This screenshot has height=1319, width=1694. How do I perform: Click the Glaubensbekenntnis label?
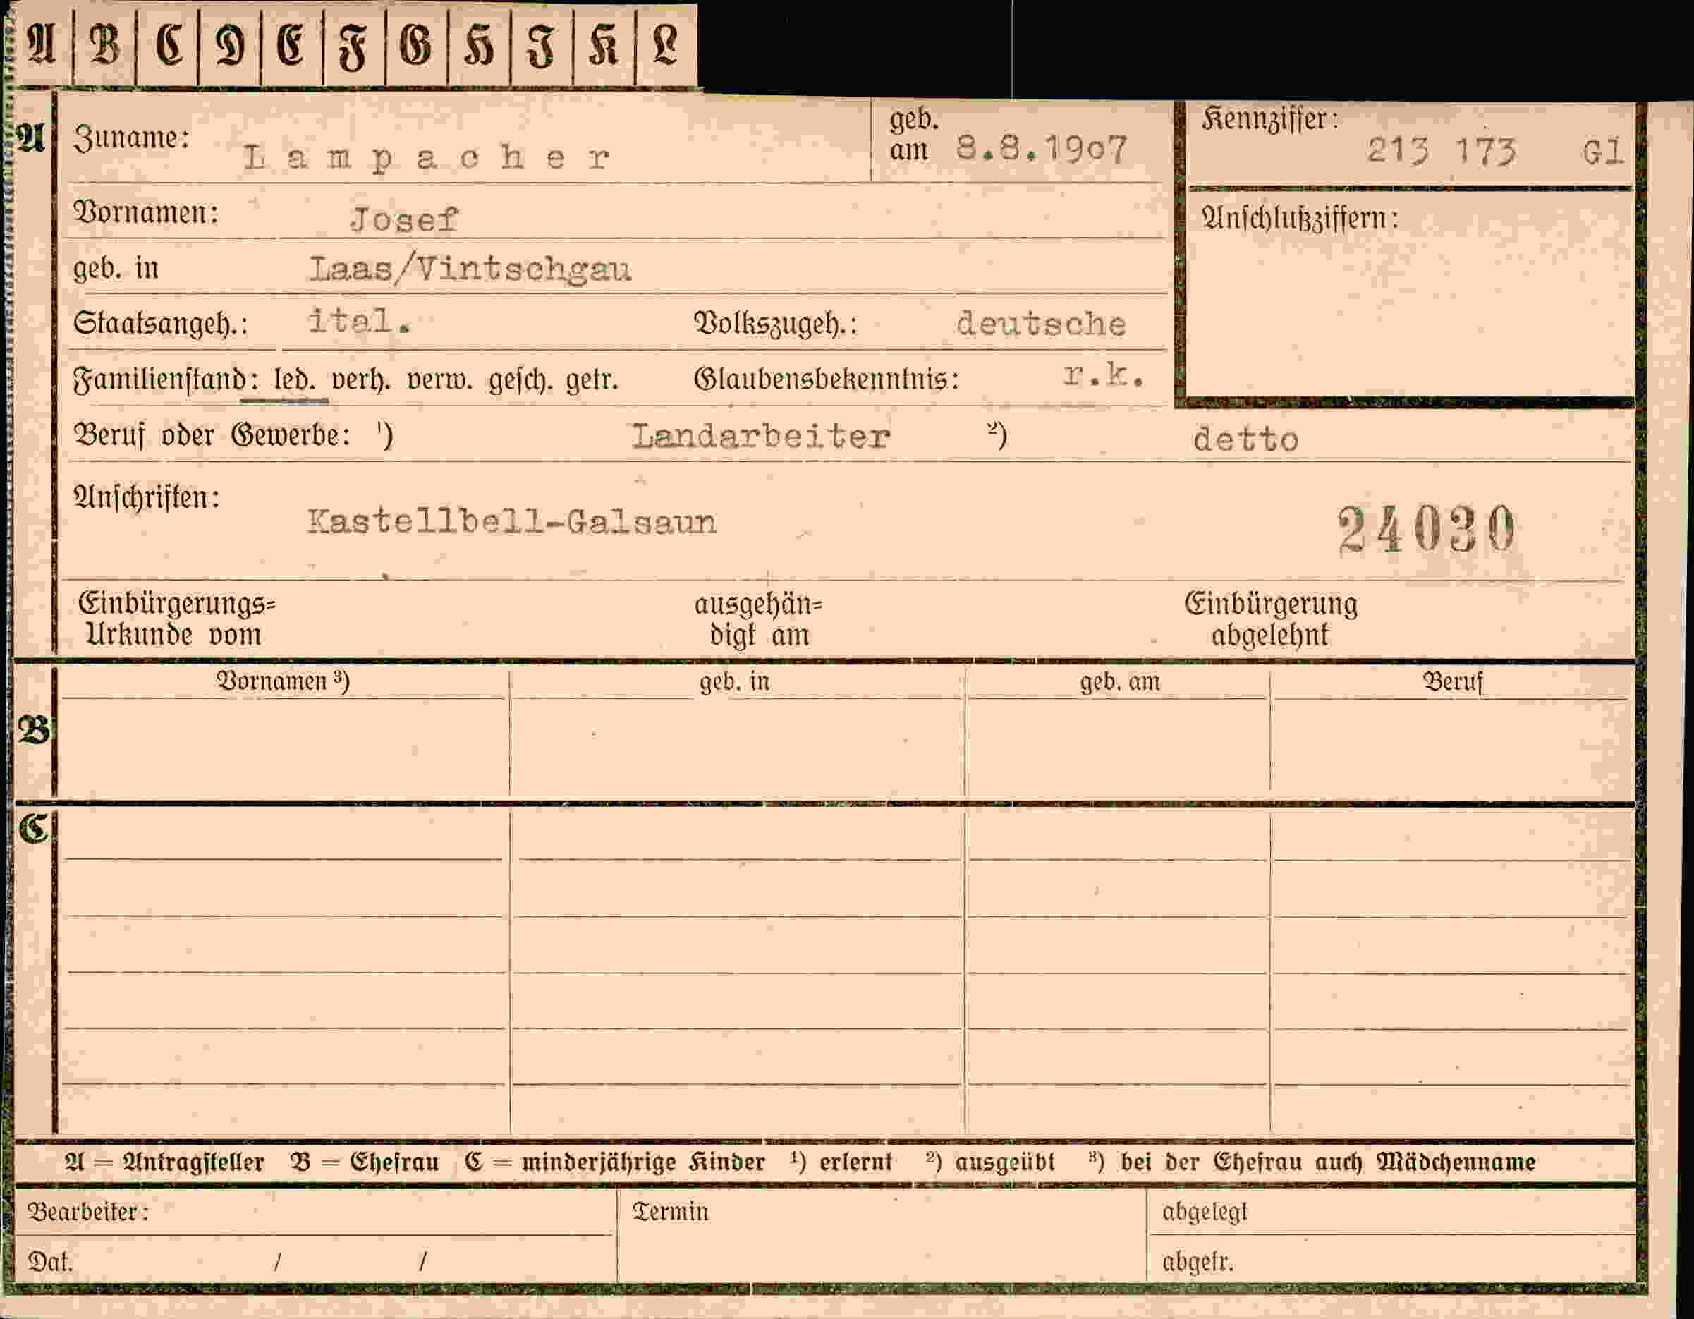pyautogui.click(x=827, y=379)
